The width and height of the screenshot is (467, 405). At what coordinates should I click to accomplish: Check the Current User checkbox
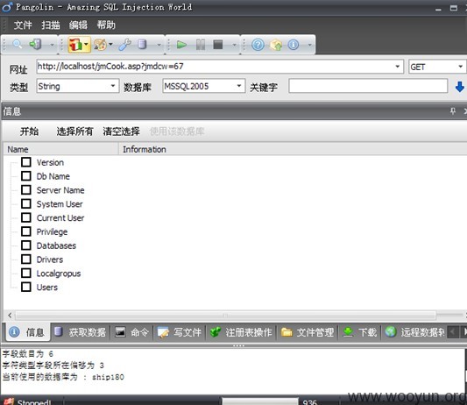tap(26, 217)
